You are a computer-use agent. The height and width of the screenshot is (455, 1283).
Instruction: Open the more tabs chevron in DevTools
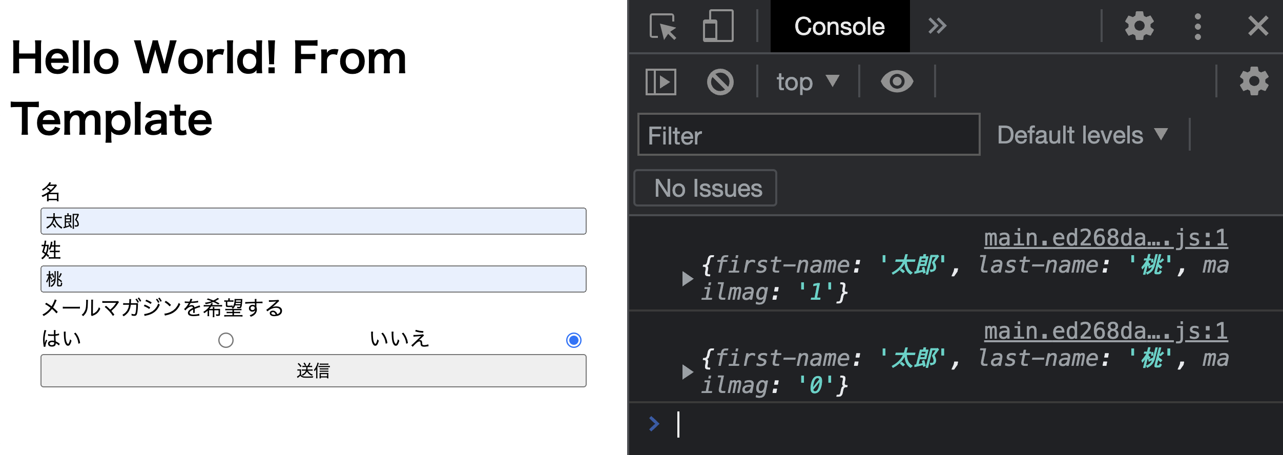(937, 26)
